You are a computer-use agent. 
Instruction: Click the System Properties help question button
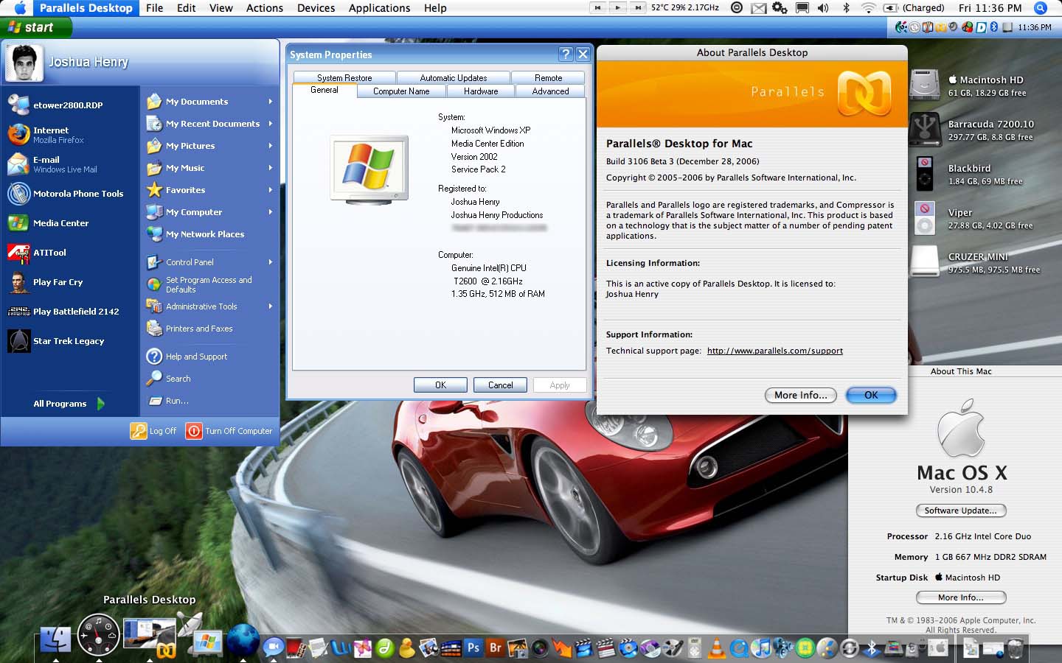coord(566,55)
